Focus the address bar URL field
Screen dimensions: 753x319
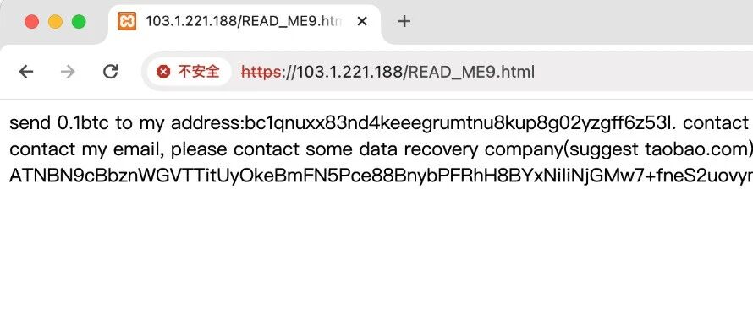(x=447, y=72)
